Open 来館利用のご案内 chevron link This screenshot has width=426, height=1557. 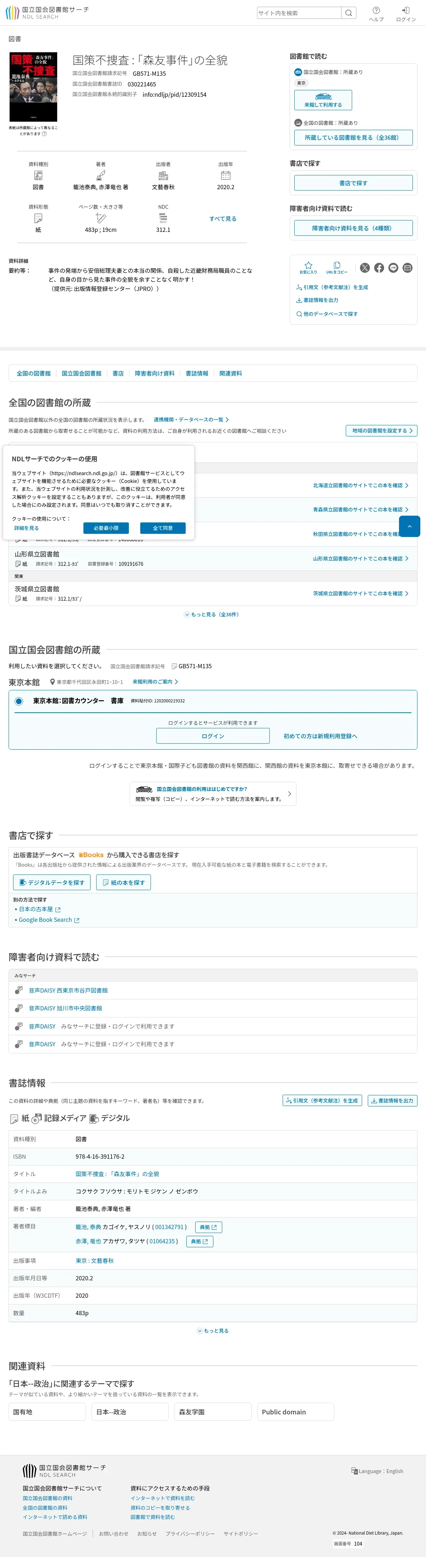point(155,682)
